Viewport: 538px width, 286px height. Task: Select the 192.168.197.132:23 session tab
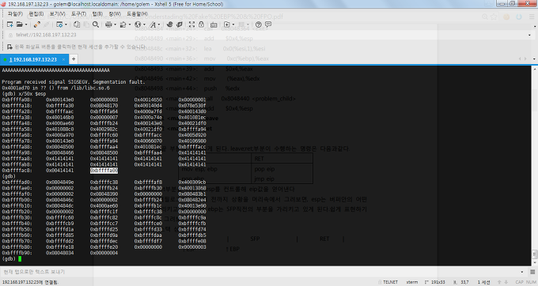pyautogui.click(x=33, y=59)
